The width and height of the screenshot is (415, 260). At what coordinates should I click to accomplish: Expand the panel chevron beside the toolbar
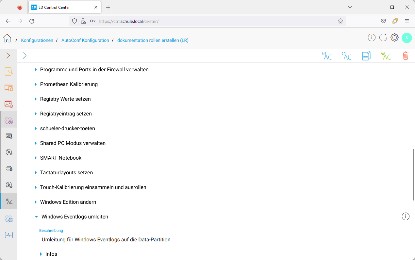coord(25,56)
